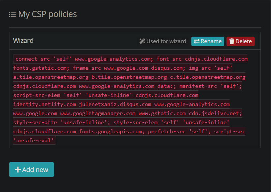
Task: Click the swap arrows icon on Rename
Action: point(196,41)
